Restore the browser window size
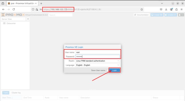 [178, 3]
